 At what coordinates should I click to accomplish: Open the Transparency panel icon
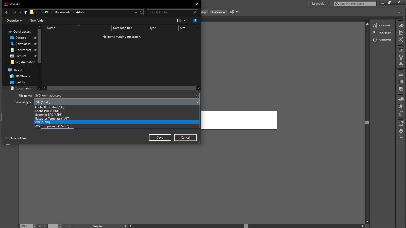point(401,89)
